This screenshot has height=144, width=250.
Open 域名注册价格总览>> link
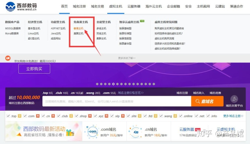pyautogui.click(x=131, y=93)
